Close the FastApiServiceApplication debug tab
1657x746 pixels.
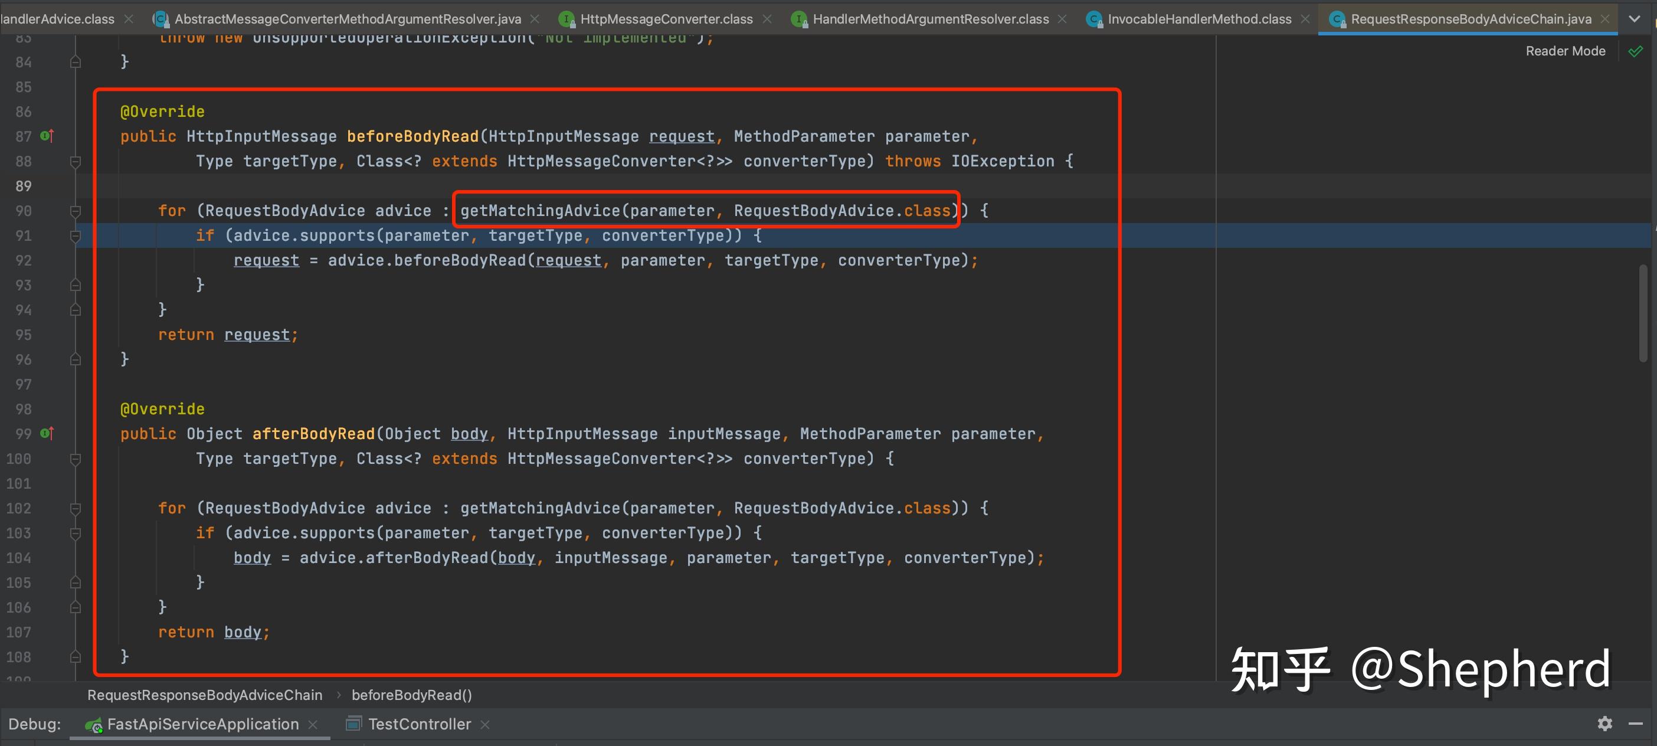313,725
